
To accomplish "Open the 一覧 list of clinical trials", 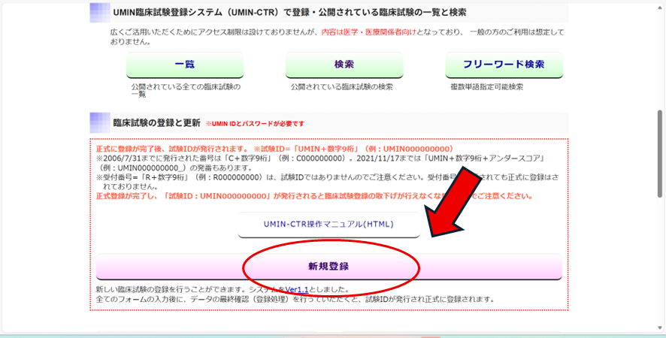I will 184,65.
